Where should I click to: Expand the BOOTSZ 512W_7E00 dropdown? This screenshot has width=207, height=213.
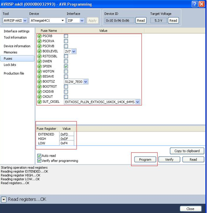point(76,82)
